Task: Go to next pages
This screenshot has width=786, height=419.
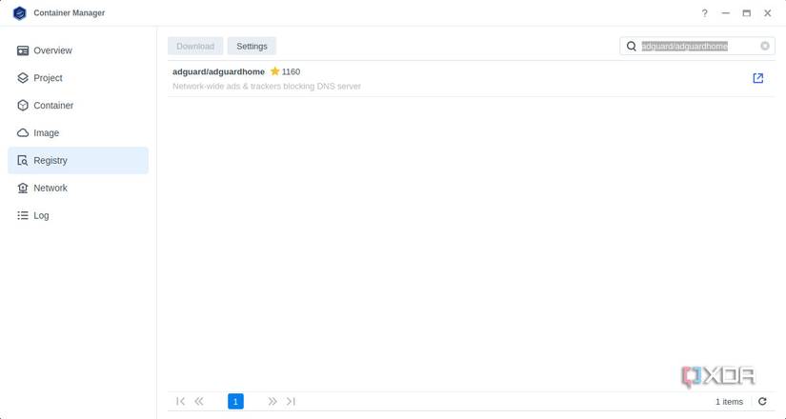Action: pos(272,402)
